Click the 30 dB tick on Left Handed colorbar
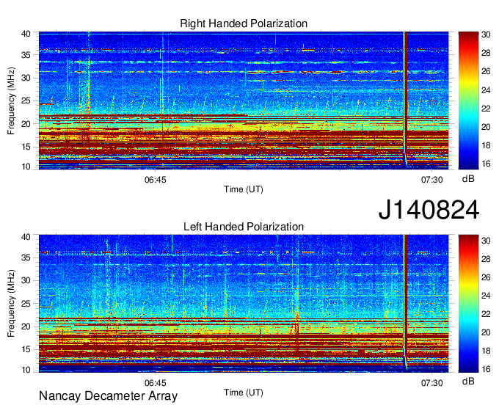This screenshot has width=499, height=405. (486, 241)
